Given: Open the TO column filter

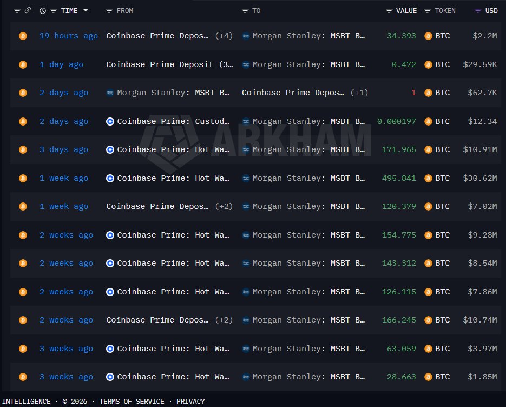Looking at the screenshot, I should [x=245, y=11].
